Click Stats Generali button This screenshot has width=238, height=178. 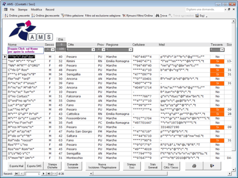click(153, 166)
